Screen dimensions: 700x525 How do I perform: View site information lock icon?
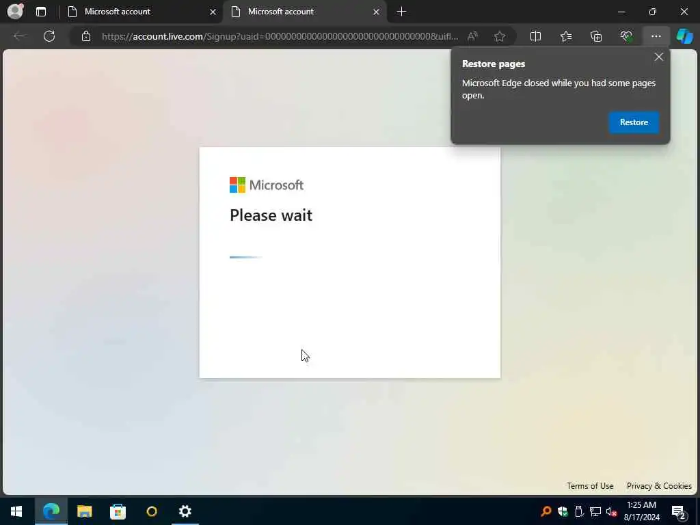[x=86, y=36]
